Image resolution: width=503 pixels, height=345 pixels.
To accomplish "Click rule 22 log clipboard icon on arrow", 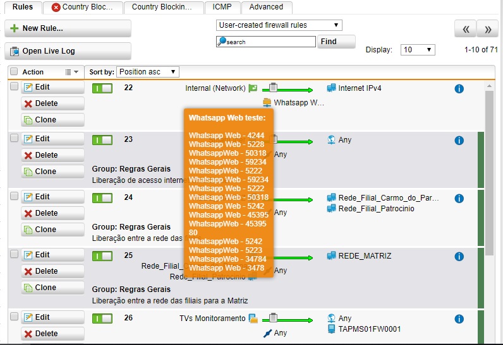I will click(x=274, y=87).
